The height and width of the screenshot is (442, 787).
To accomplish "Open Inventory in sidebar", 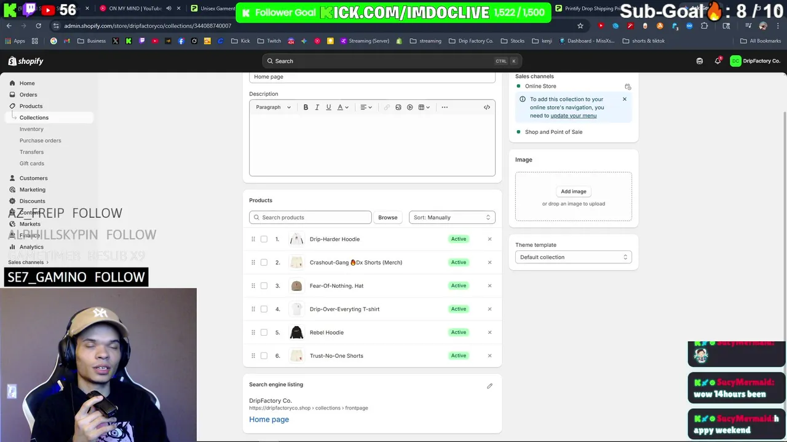I will coord(31,130).
